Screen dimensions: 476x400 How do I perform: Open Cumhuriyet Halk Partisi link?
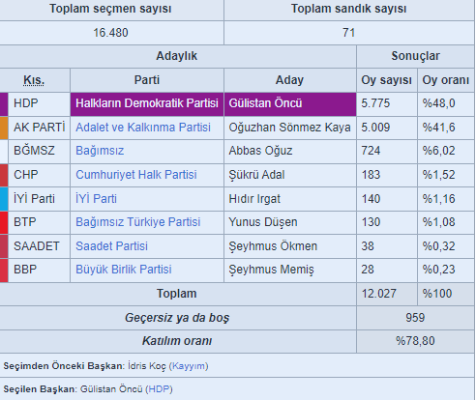click(x=136, y=175)
